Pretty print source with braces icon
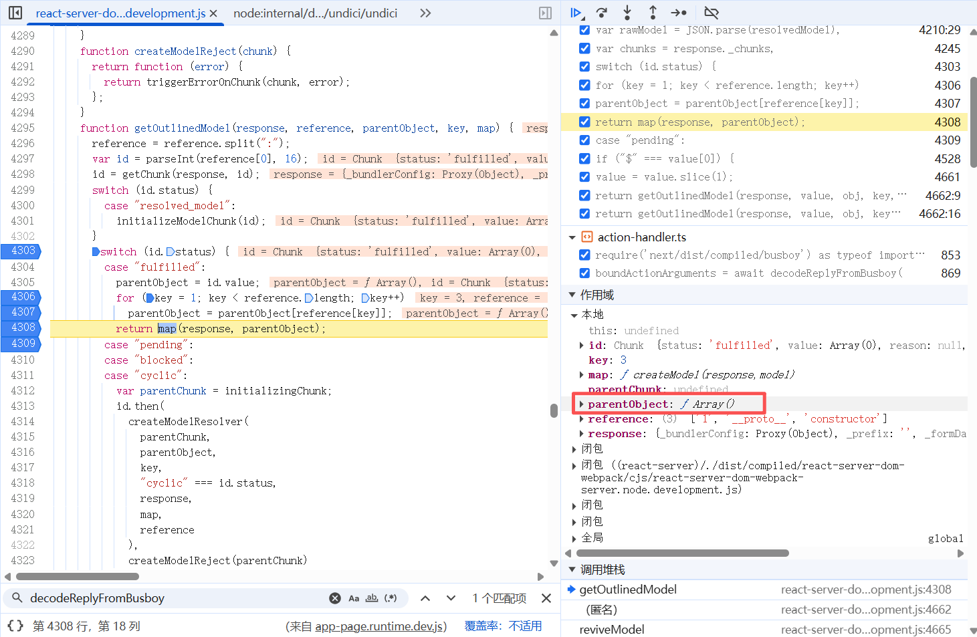 click(x=15, y=626)
